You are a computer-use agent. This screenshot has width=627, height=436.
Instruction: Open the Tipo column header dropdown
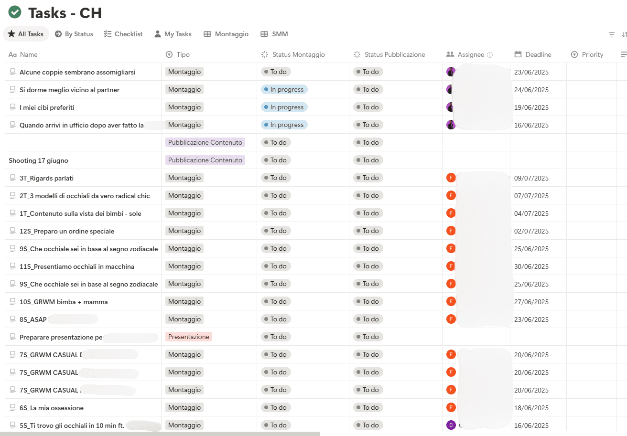(x=169, y=54)
